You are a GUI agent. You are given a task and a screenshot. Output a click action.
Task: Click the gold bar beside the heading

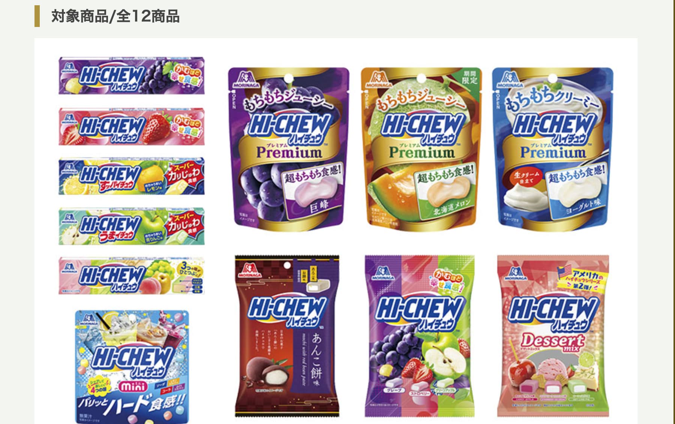coord(37,16)
